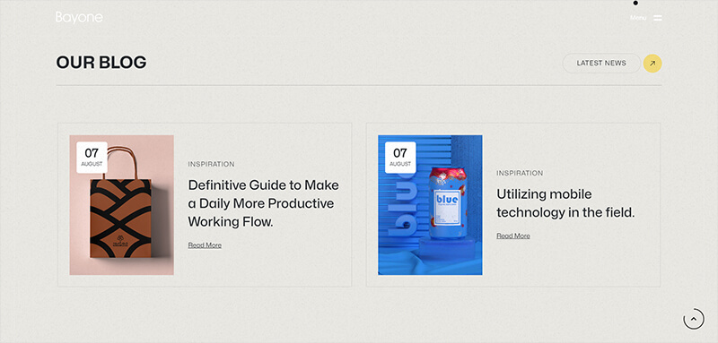Click the yellow arrow circle icon

[x=652, y=64]
